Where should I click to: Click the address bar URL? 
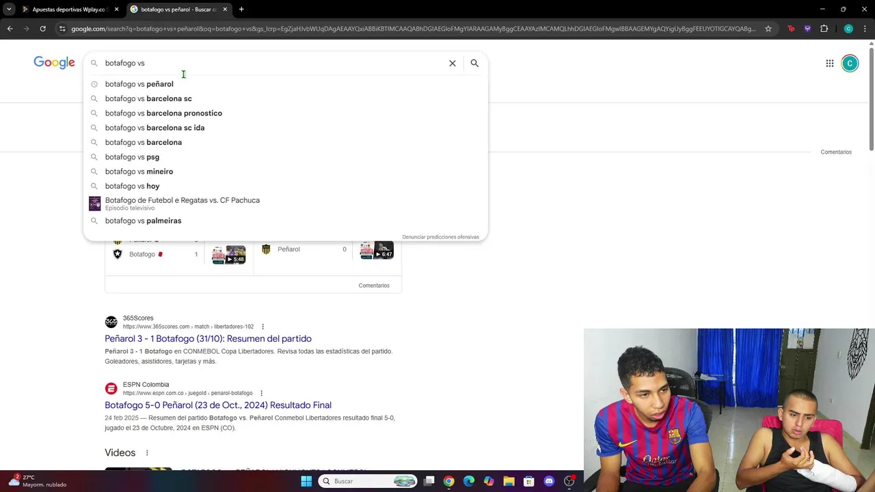413,29
